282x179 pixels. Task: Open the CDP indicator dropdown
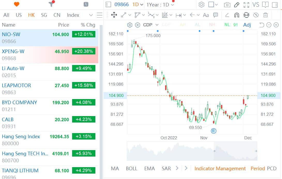pyautogui.click(x=151, y=25)
